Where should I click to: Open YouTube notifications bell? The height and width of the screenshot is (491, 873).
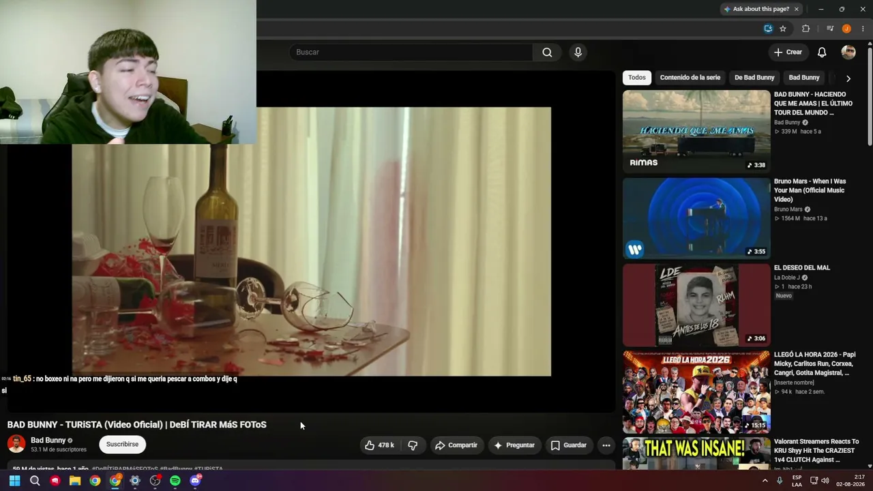coord(822,53)
